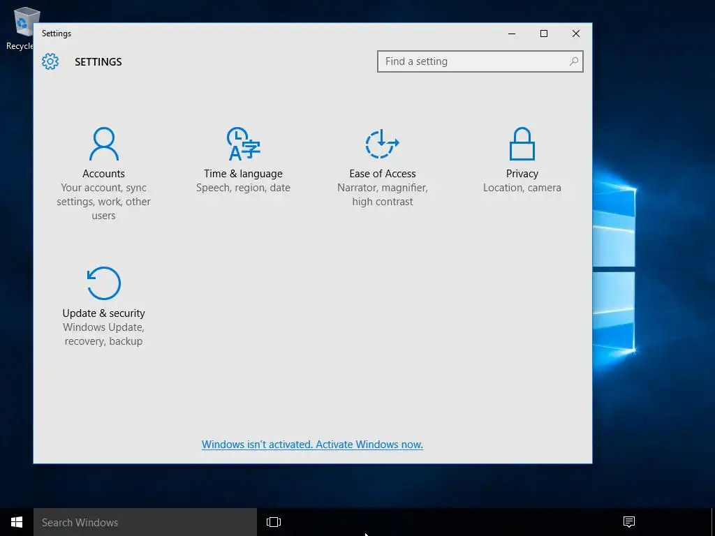Image resolution: width=715 pixels, height=536 pixels.
Task: Open the Ease of Access icon
Action: click(x=382, y=144)
